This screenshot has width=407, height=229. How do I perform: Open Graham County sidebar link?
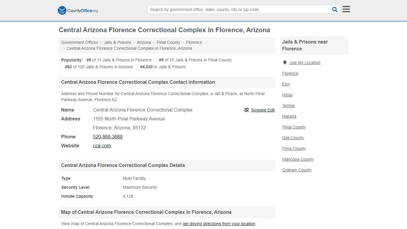tap(297, 170)
